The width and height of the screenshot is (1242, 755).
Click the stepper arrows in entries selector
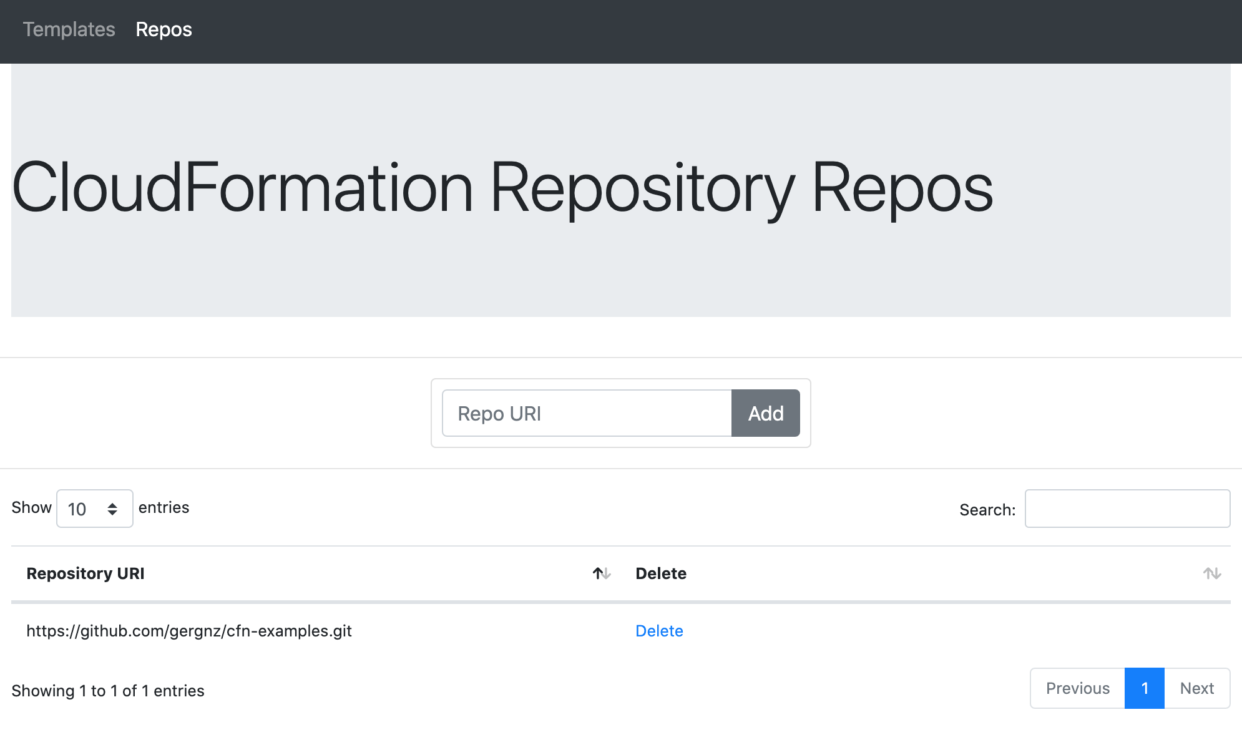click(x=112, y=509)
